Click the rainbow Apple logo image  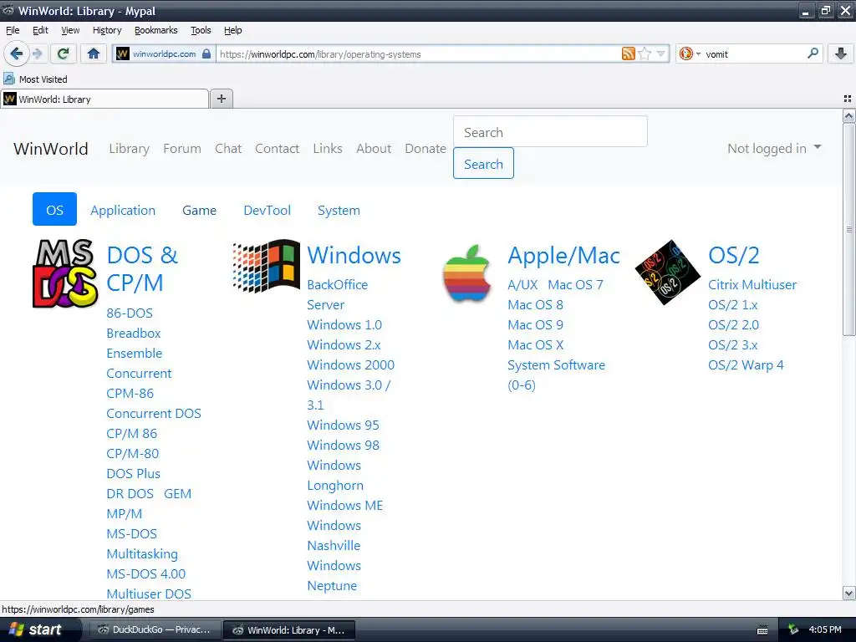466,273
